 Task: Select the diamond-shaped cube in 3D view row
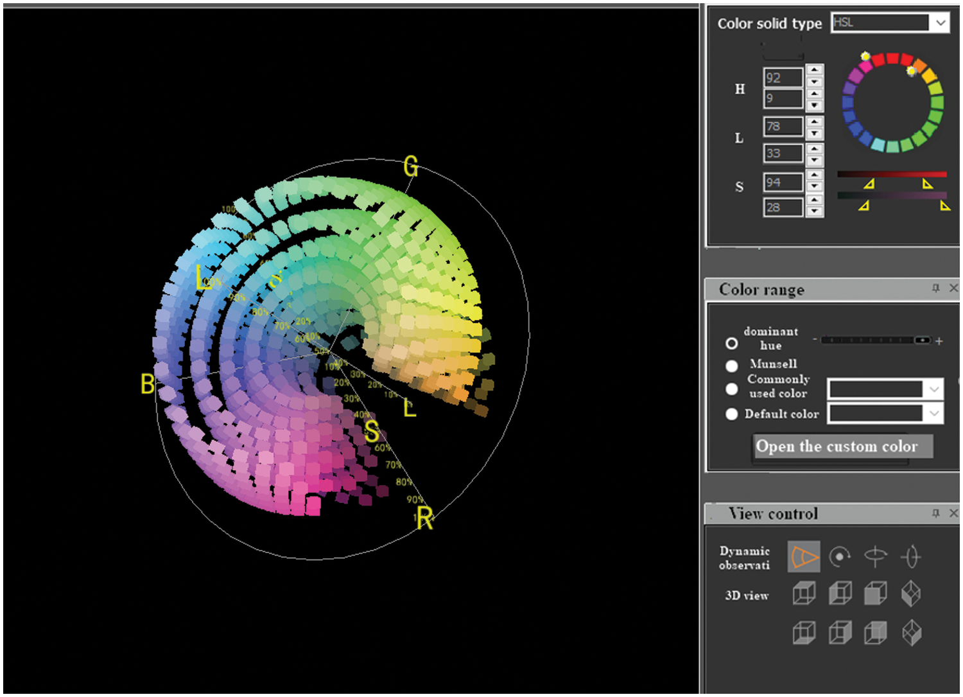click(x=911, y=594)
